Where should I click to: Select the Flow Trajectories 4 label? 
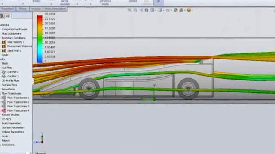tap(18, 110)
